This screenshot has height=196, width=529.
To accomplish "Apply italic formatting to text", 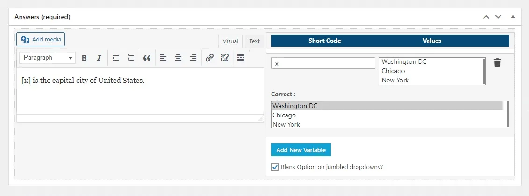I will pyautogui.click(x=99, y=58).
